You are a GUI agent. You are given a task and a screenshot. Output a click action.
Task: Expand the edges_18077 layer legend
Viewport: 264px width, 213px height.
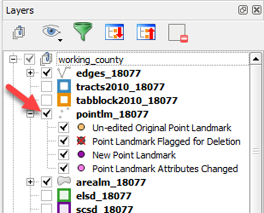pyautogui.click(x=30, y=73)
